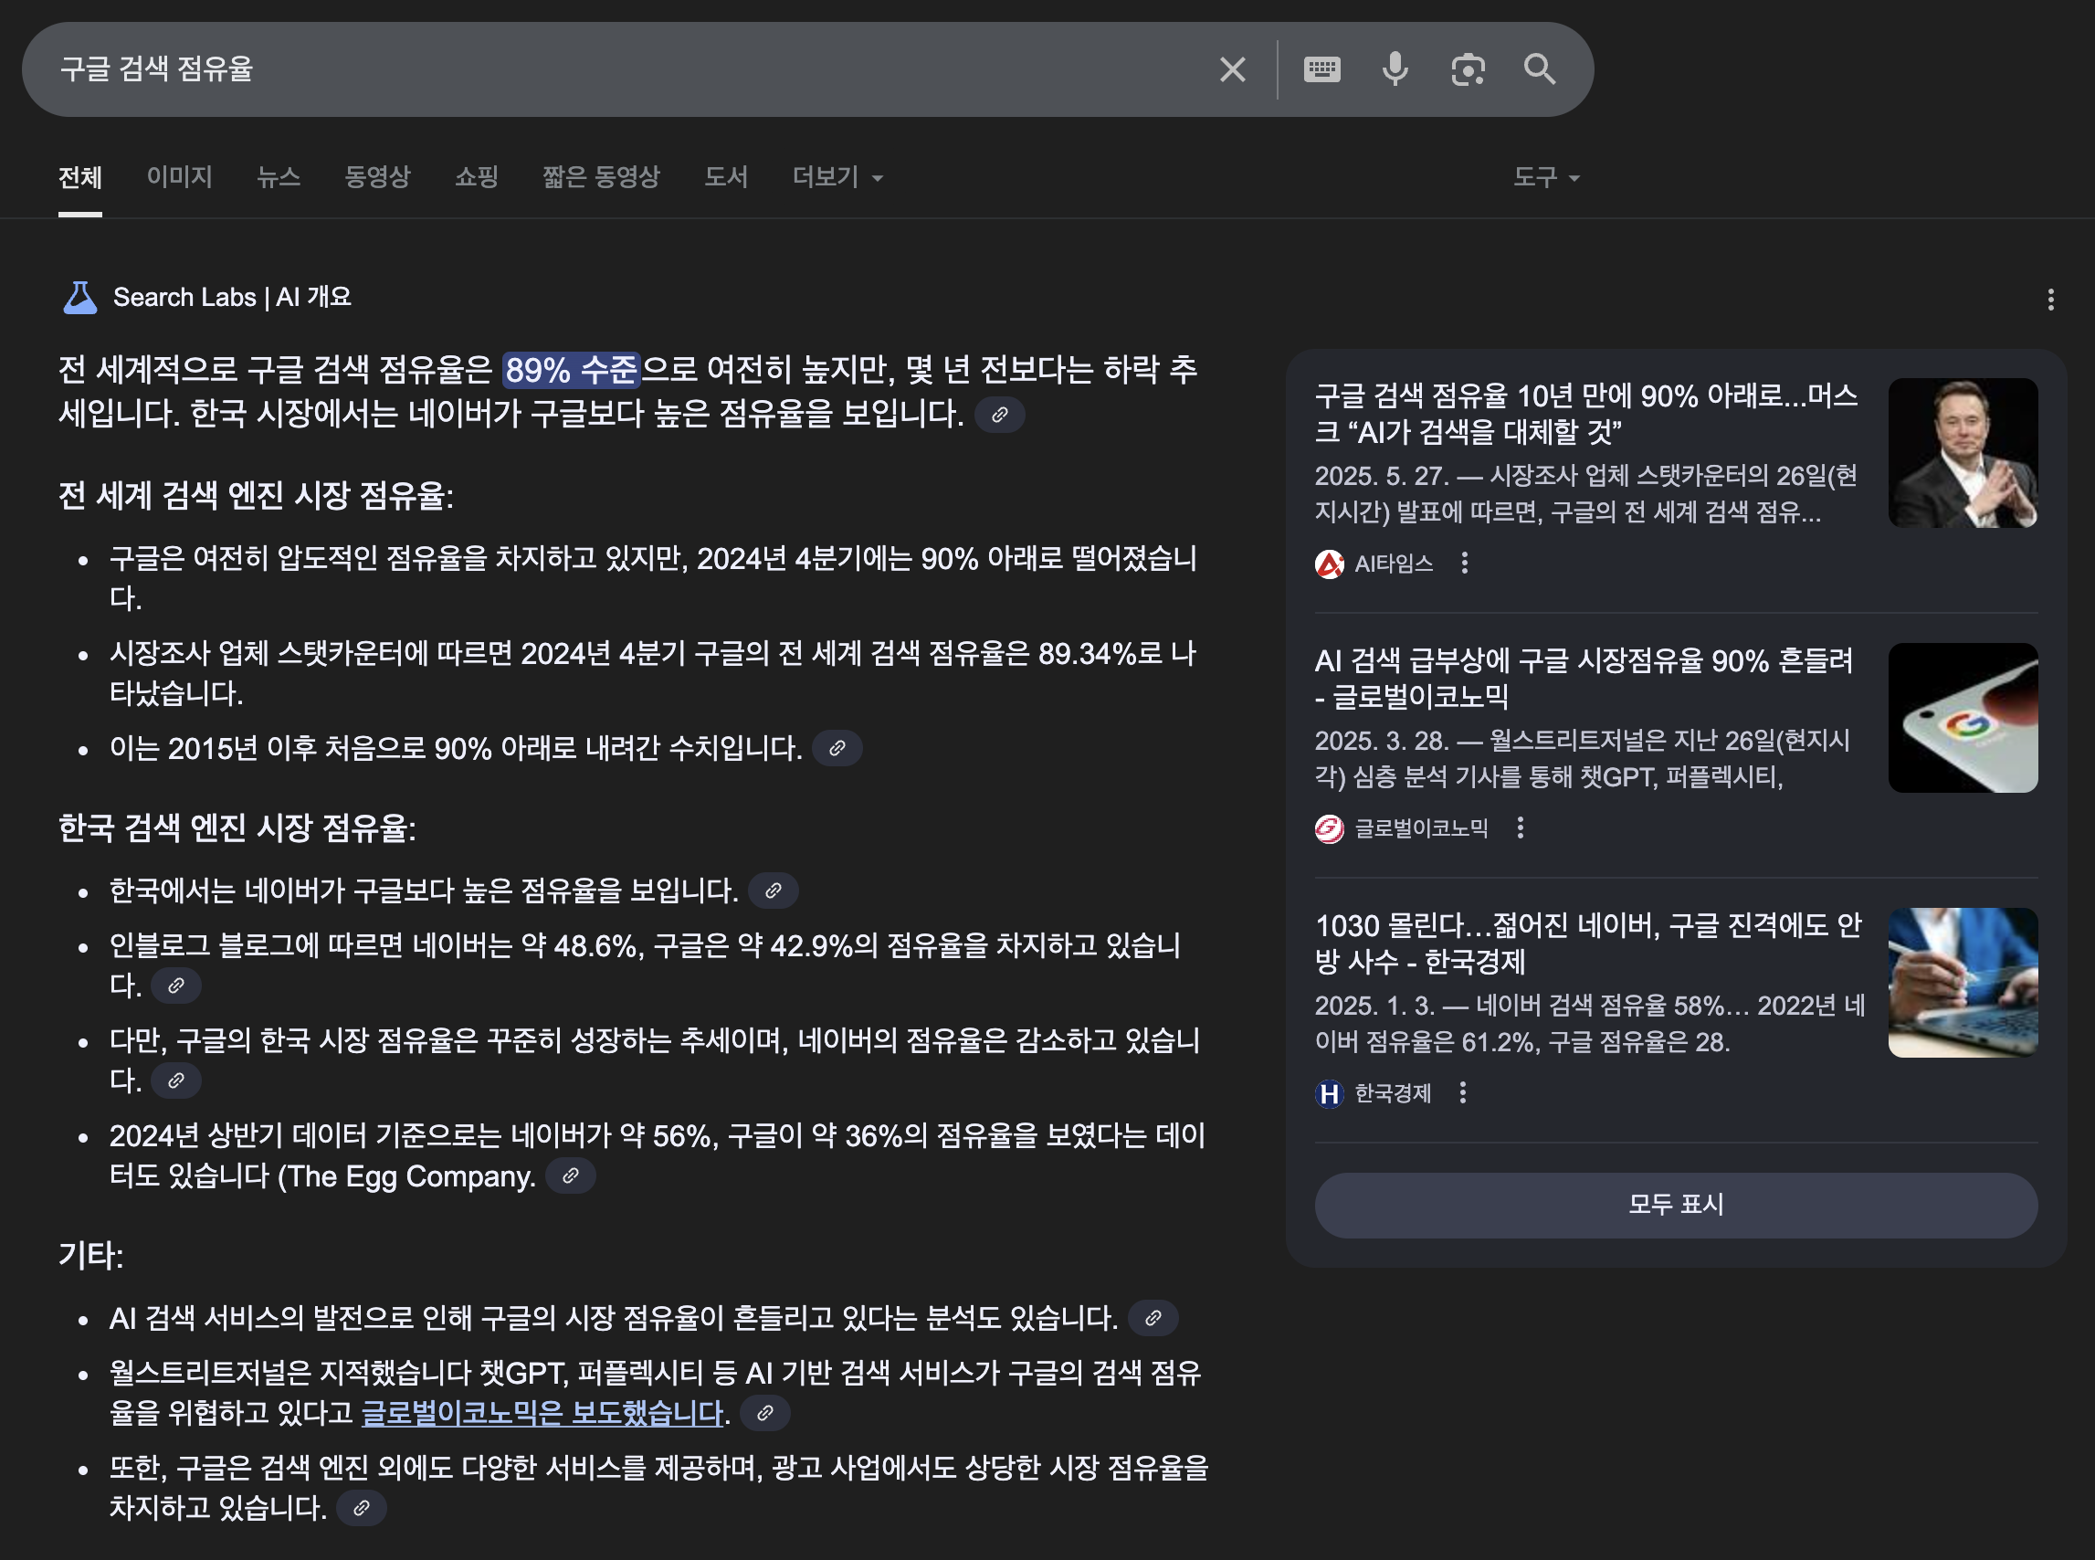The image size is (2095, 1560).
Task: Open source link after The Egg Company
Action: pos(570,1175)
